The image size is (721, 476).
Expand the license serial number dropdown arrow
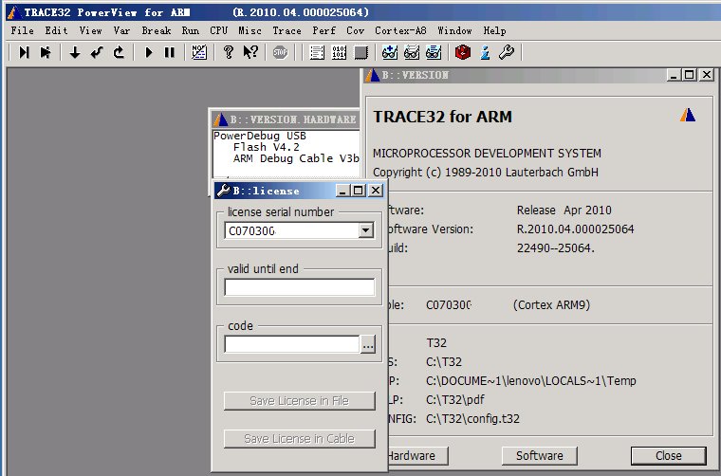(x=365, y=230)
